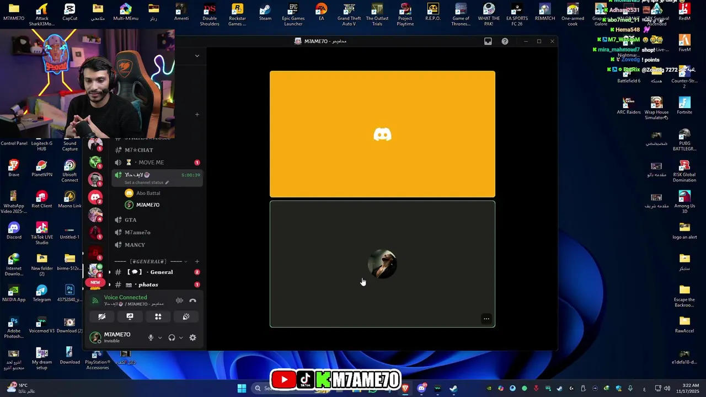
Task: Open the M7★CHAT text channel
Action: pyautogui.click(x=139, y=150)
